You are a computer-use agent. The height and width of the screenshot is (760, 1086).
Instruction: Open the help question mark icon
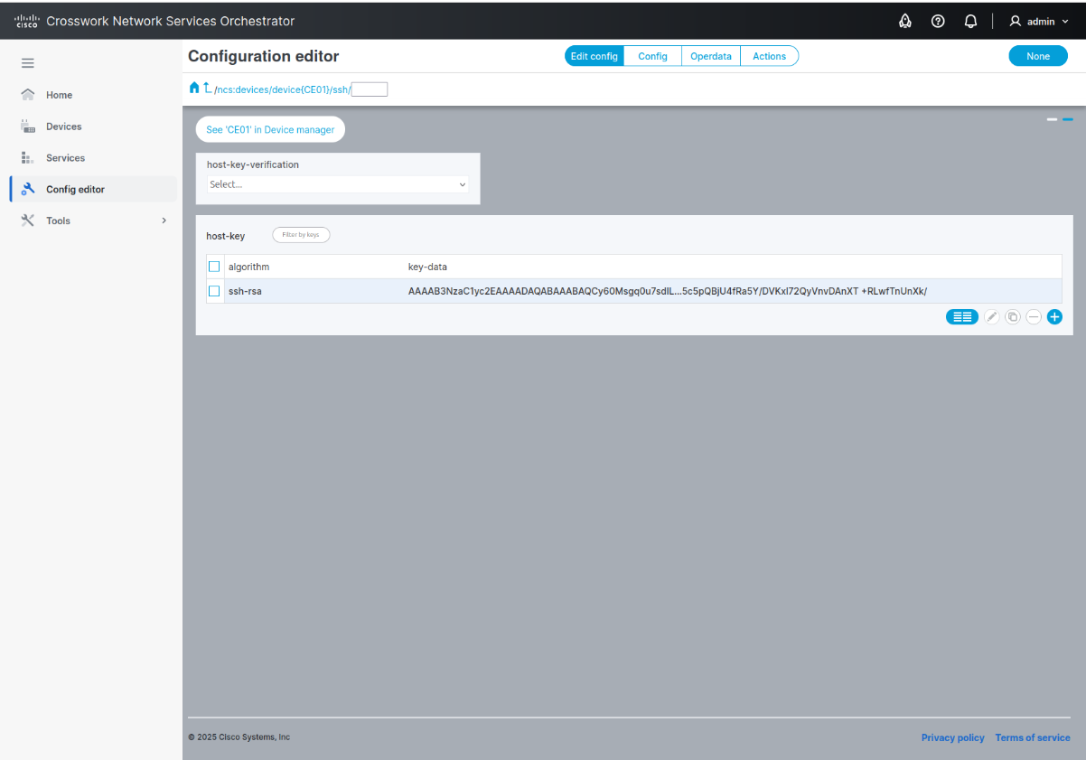(938, 21)
